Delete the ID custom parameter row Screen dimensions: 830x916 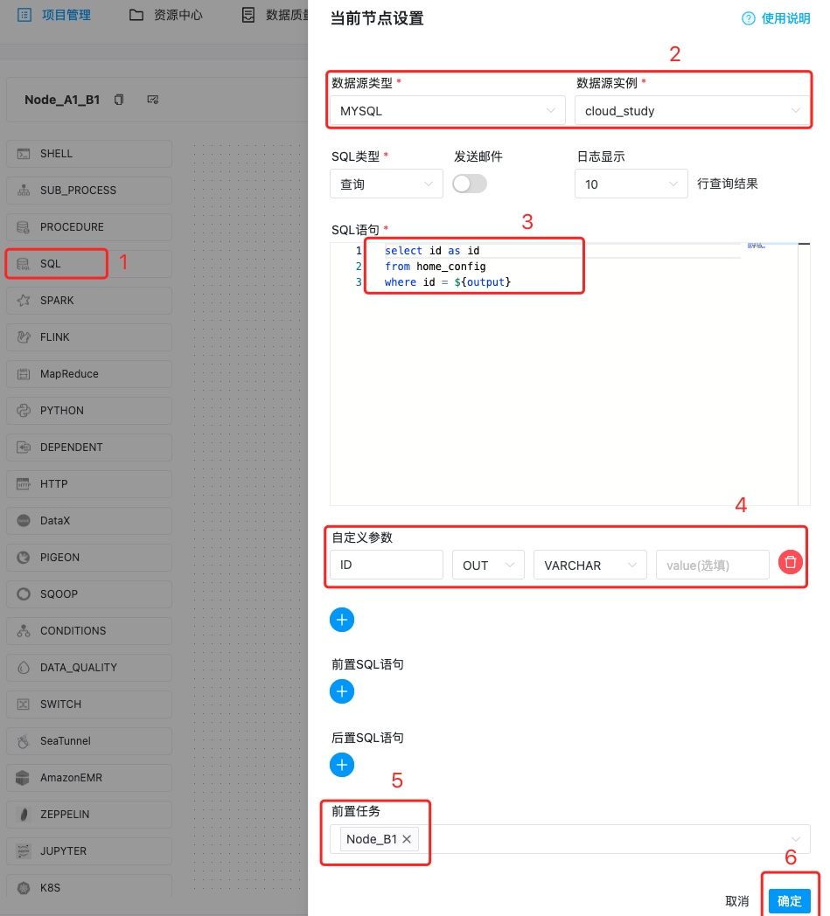(791, 563)
